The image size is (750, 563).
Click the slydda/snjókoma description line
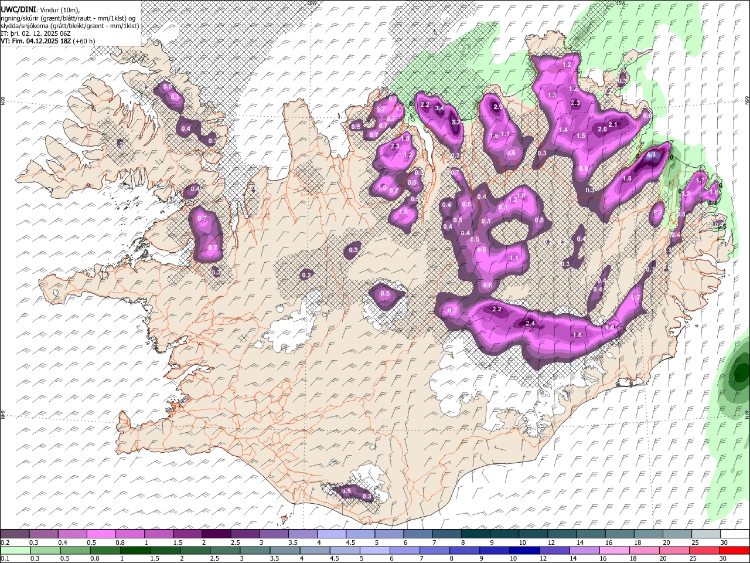pyautogui.click(x=70, y=26)
